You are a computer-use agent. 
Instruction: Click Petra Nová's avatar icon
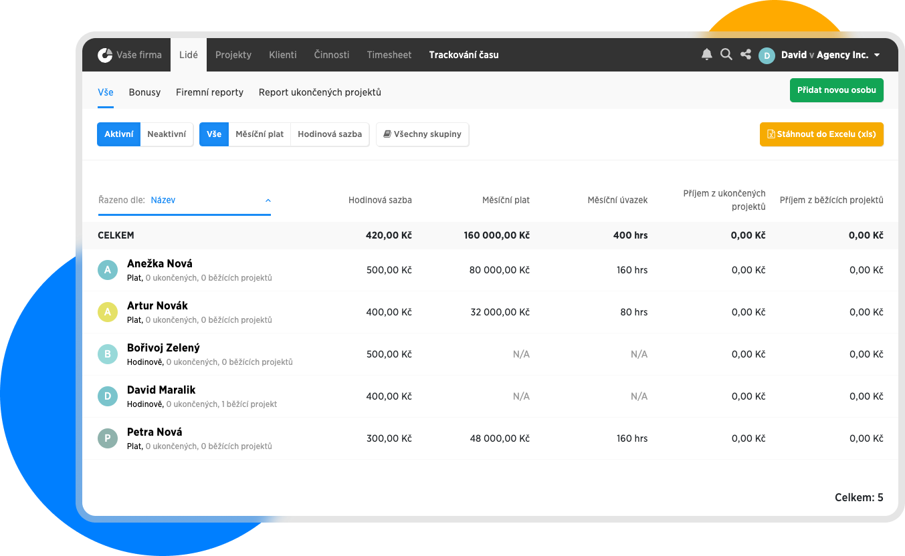108,438
